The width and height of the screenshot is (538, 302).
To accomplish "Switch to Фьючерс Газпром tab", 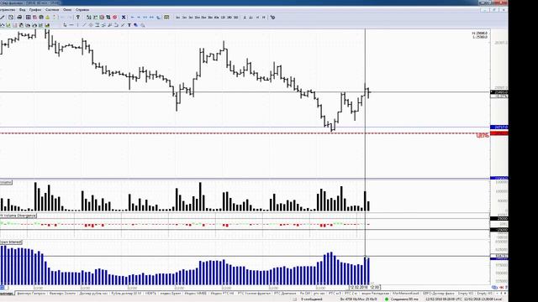I will click(31, 294).
